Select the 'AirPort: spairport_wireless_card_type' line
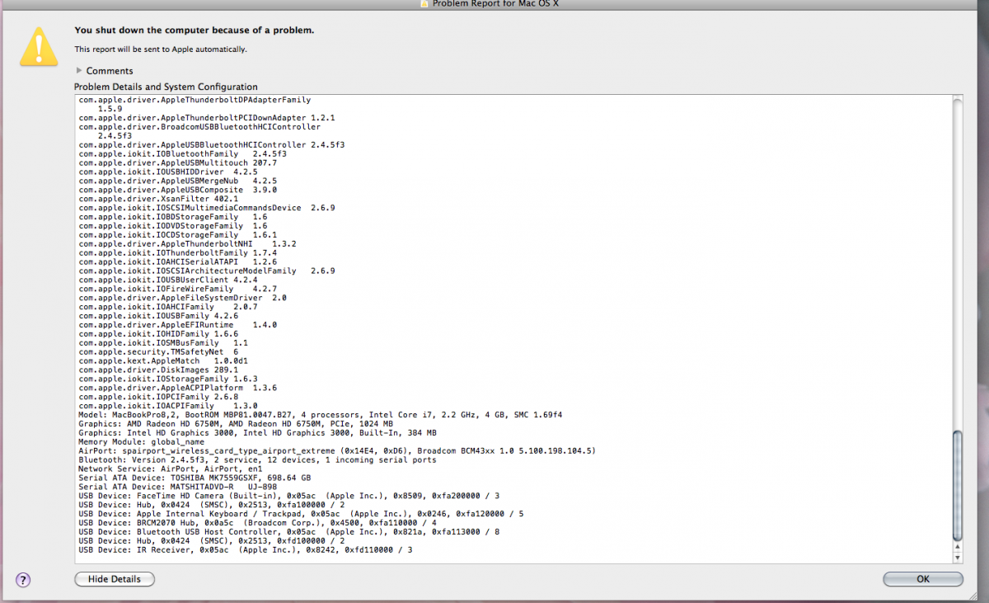This screenshot has width=989, height=603. click(x=337, y=451)
